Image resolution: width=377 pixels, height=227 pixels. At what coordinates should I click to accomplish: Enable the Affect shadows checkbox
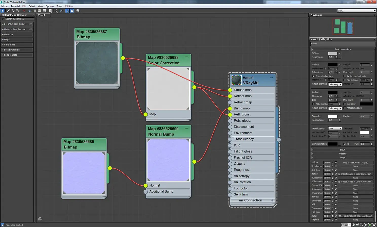click(x=345, y=108)
